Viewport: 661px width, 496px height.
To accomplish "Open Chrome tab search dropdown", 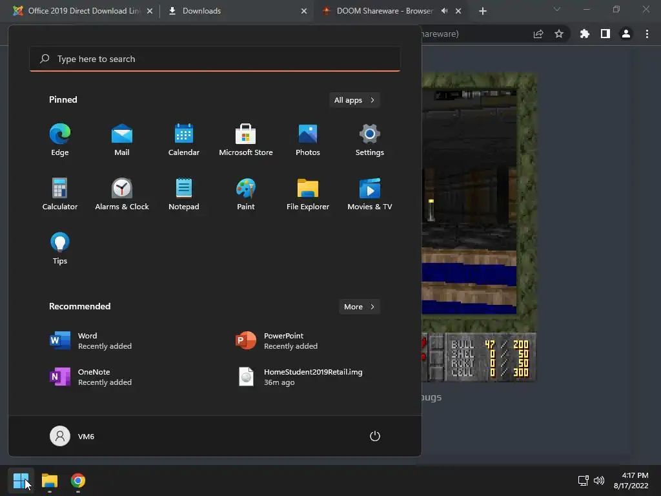I will (557, 9).
